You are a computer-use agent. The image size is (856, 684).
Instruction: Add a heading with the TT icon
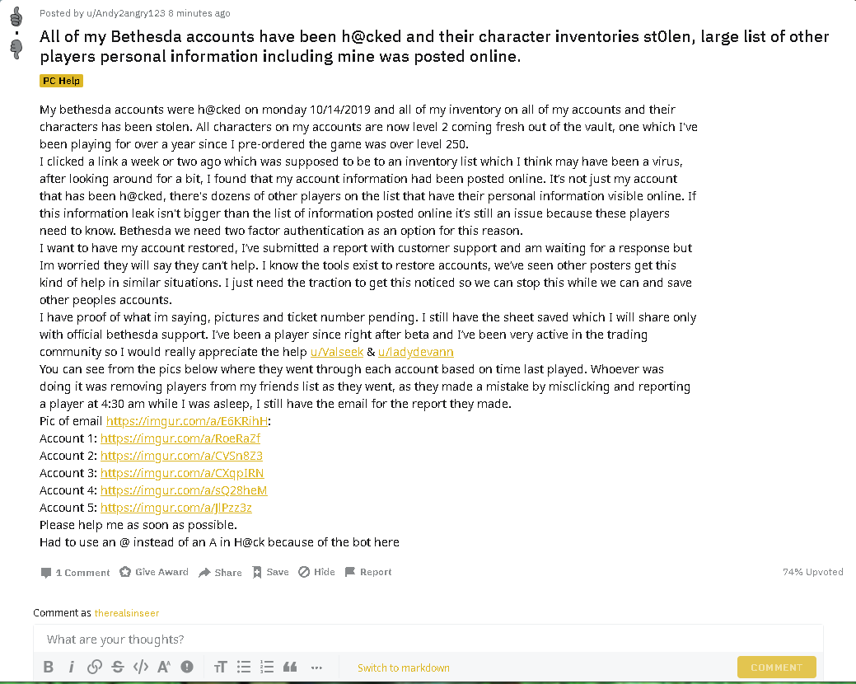coord(220,667)
